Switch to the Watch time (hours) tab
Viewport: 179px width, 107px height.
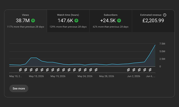click(68, 21)
